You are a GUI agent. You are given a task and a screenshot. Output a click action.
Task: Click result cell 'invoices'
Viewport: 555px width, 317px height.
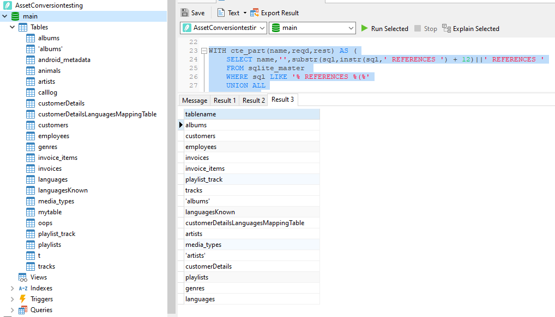click(252, 158)
